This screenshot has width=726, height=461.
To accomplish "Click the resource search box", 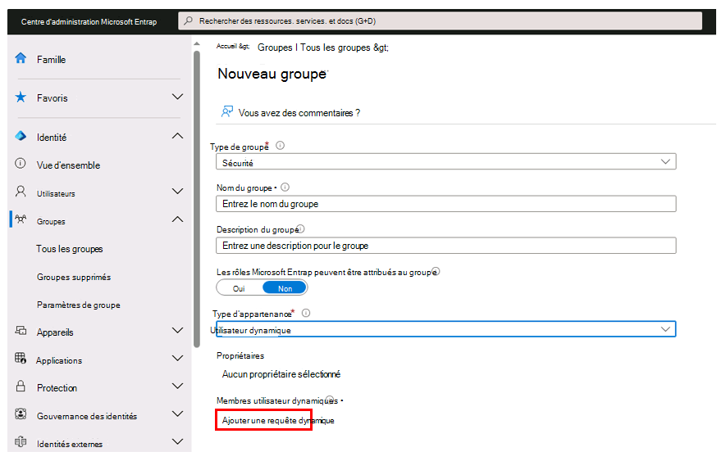I will 440,20.
